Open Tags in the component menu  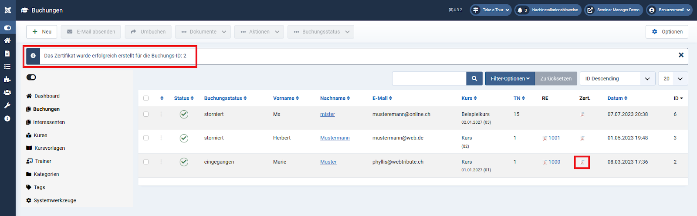tap(35, 187)
